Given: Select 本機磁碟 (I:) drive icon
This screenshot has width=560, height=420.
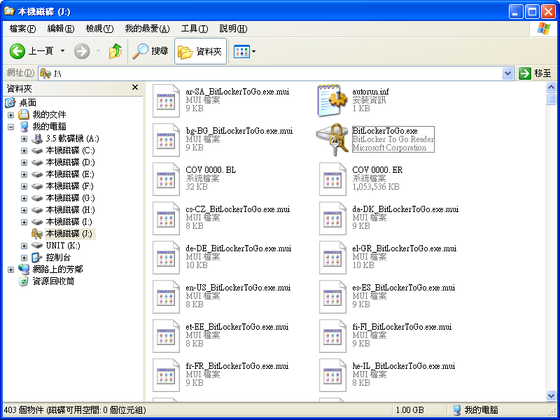Looking at the screenshot, I should (37, 222).
